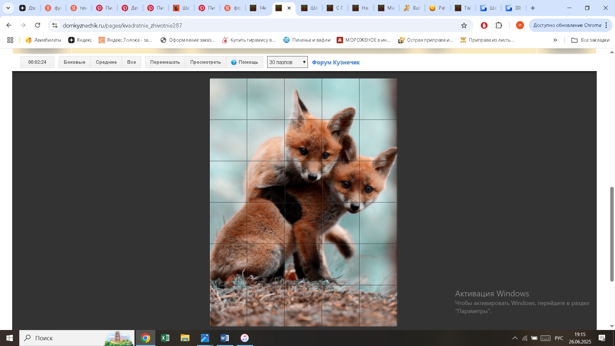Expand hidden bookmarks chevron

click(555, 40)
